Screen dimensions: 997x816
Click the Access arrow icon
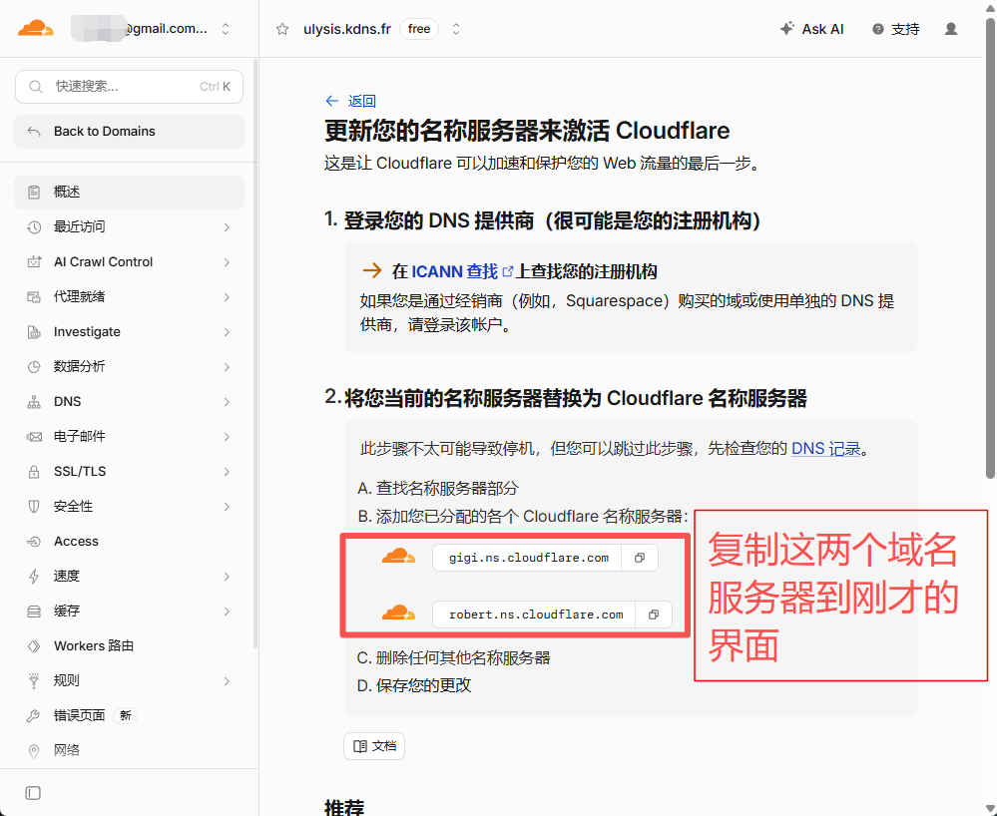click(x=34, y=542)
